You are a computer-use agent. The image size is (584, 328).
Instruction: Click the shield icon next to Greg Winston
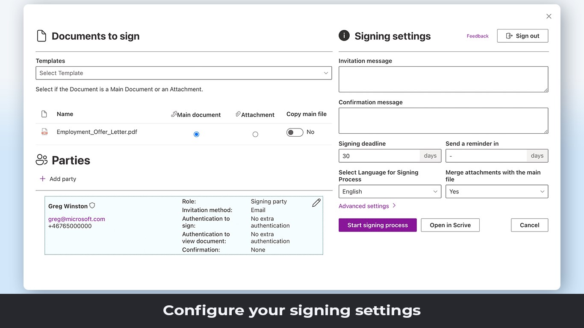(92, 206)
